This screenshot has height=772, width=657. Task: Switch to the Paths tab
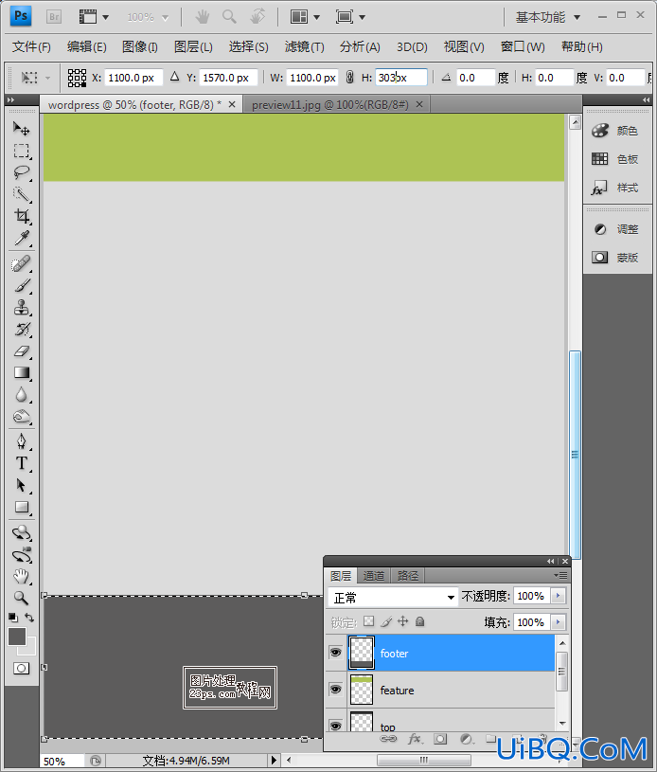tap(407, 576)
